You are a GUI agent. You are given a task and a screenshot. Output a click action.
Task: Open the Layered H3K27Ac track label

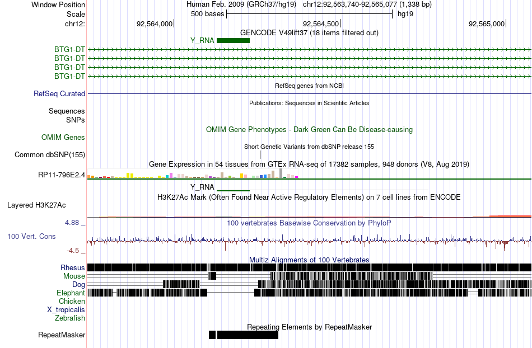click(x=36, y=205)
